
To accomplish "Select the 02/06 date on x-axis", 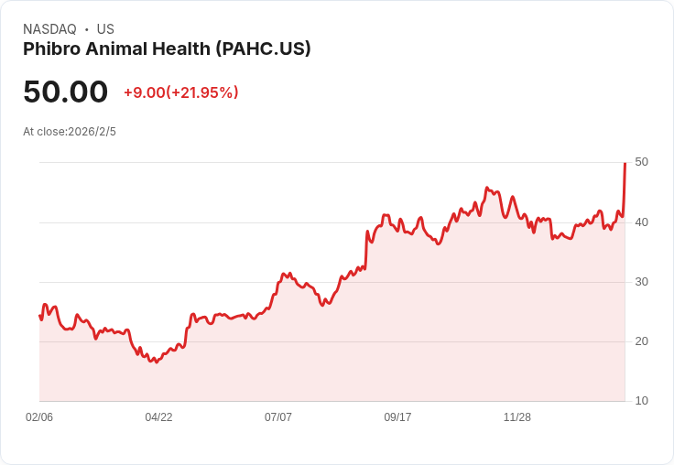I will click(x=39, y=417).
